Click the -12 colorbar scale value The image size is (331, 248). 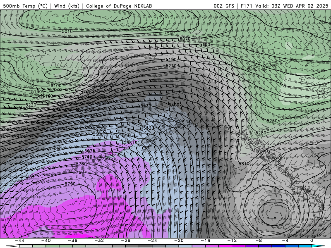232,241
